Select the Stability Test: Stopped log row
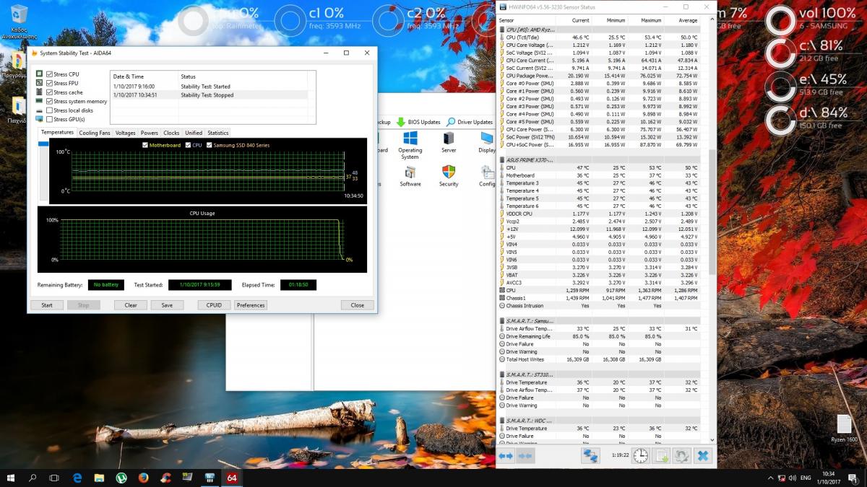The width and height of the screenshot is (867, 487). 209,95
